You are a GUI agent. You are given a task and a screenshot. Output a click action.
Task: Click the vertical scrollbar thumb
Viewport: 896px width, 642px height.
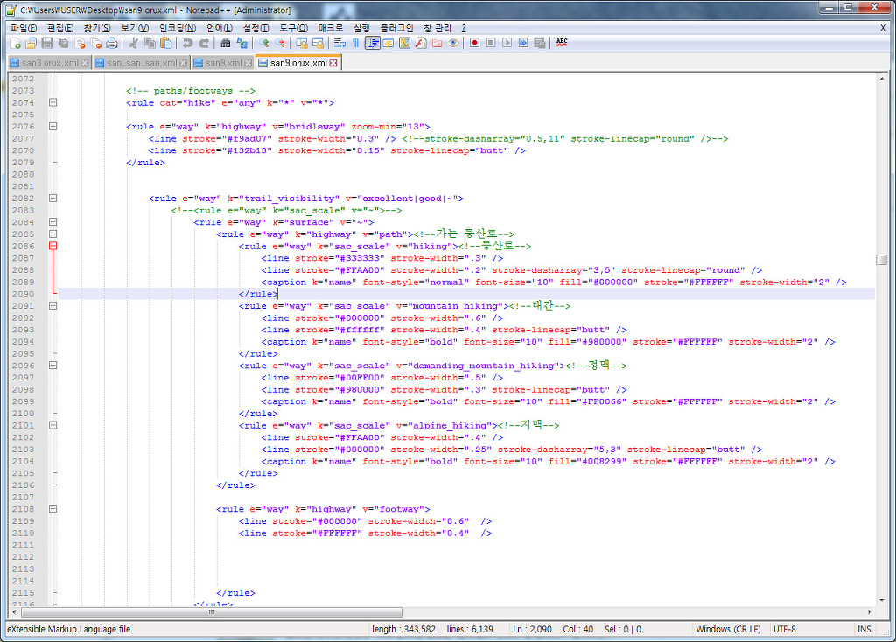(881, 260)
